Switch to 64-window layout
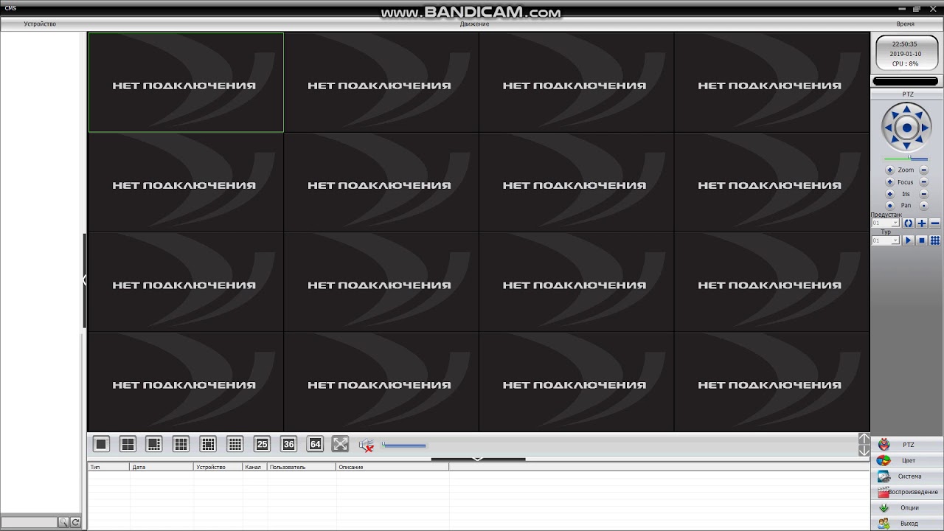 coord(316,444)
